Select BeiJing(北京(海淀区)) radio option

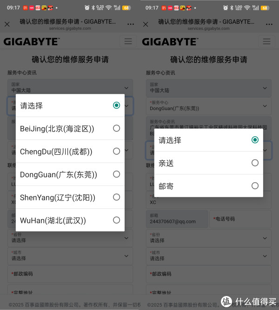70,129
